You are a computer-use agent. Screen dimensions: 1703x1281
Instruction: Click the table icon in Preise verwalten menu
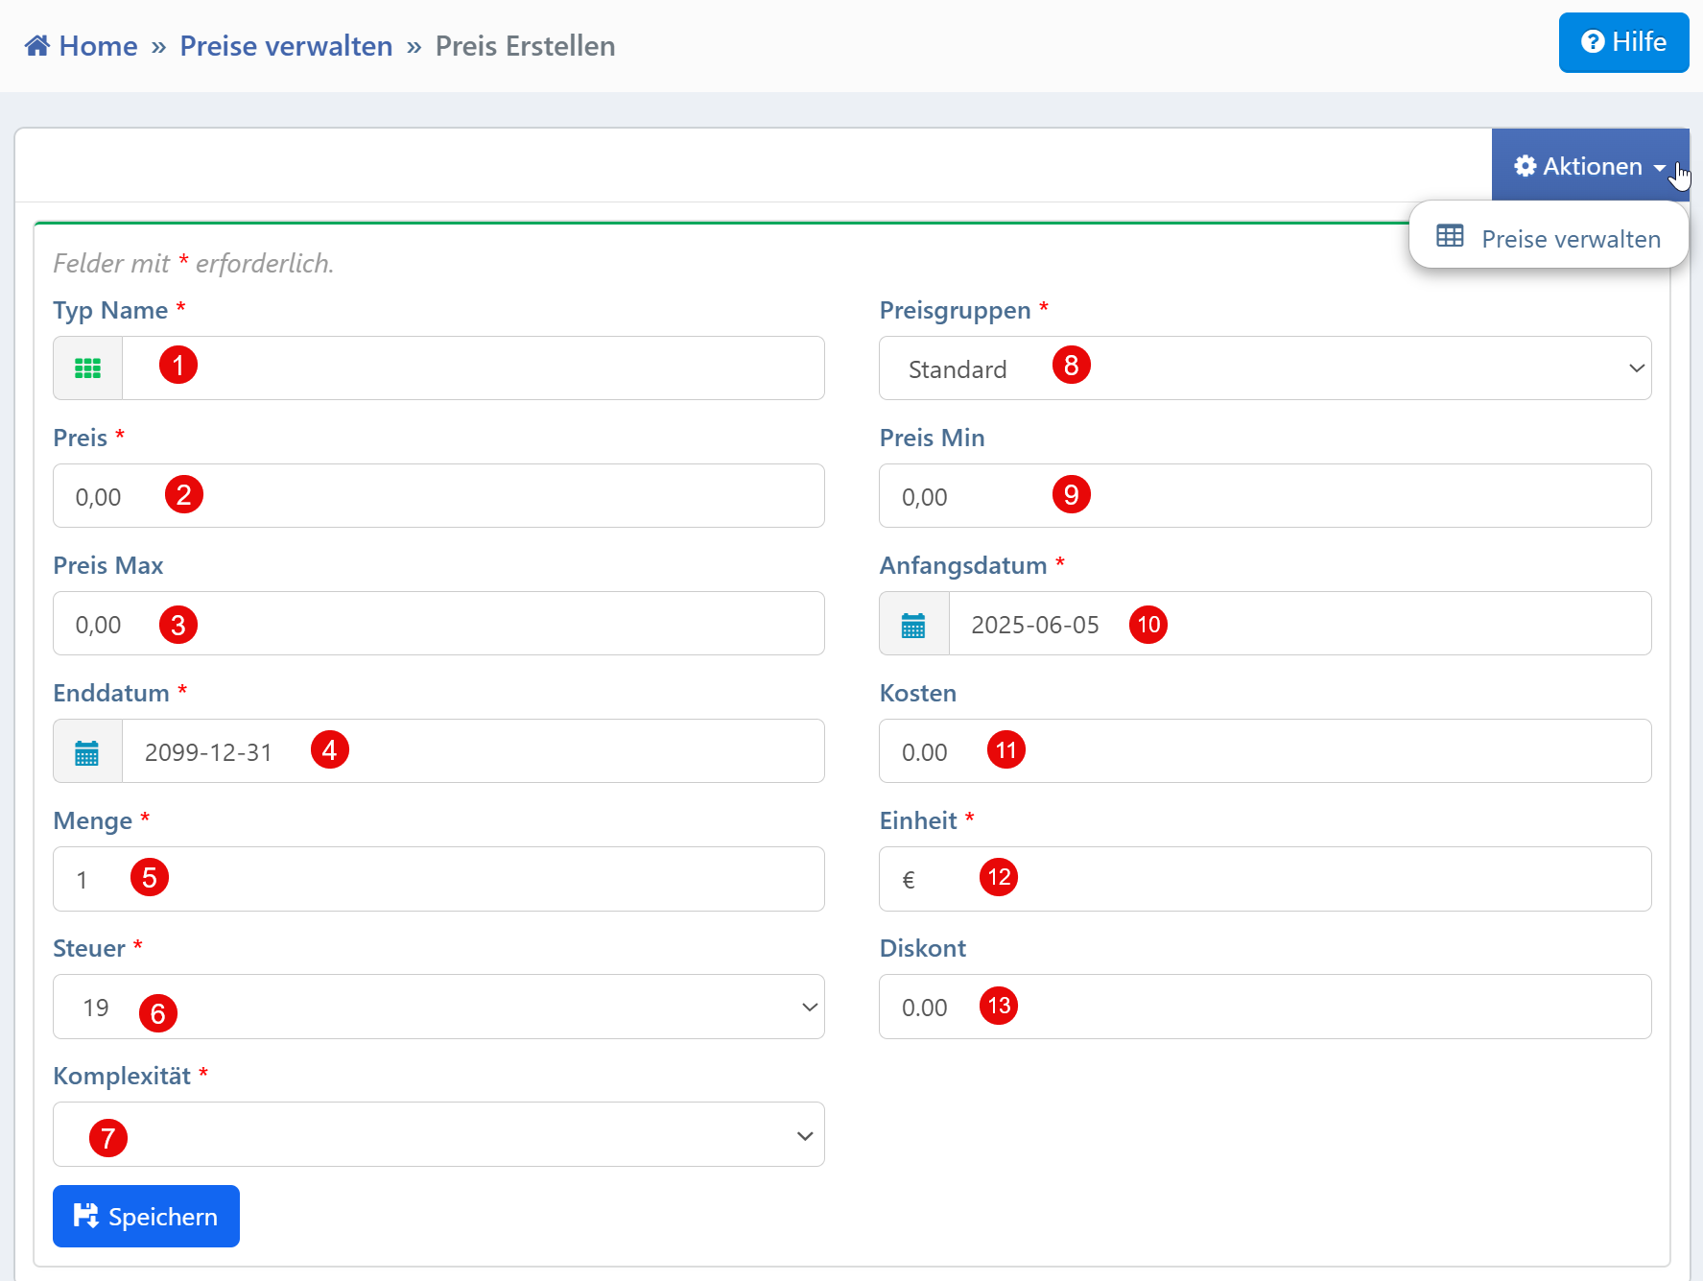[x=1449, y=236]
